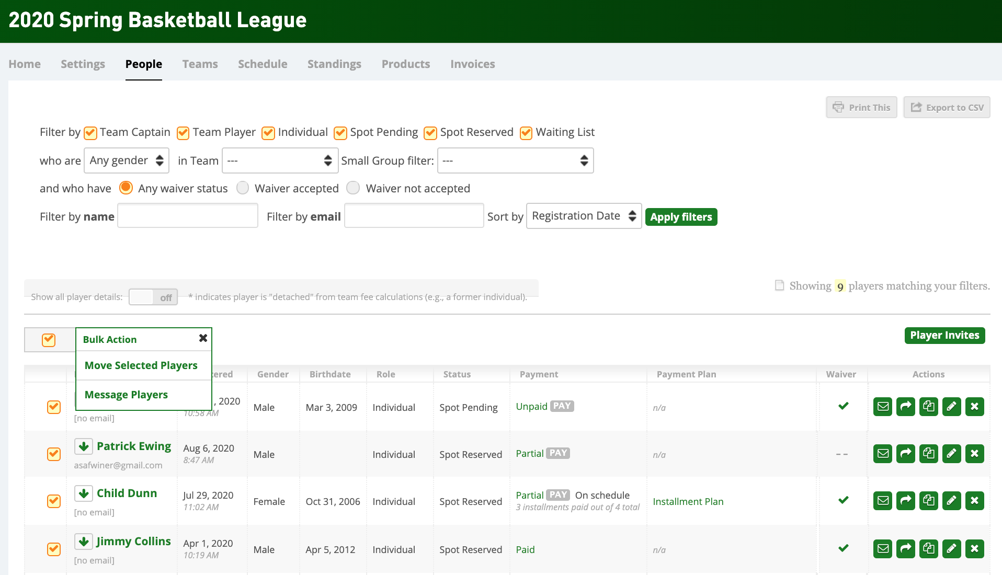Click move arrow icon in Spot Pending row

click(x=906, y=407)
